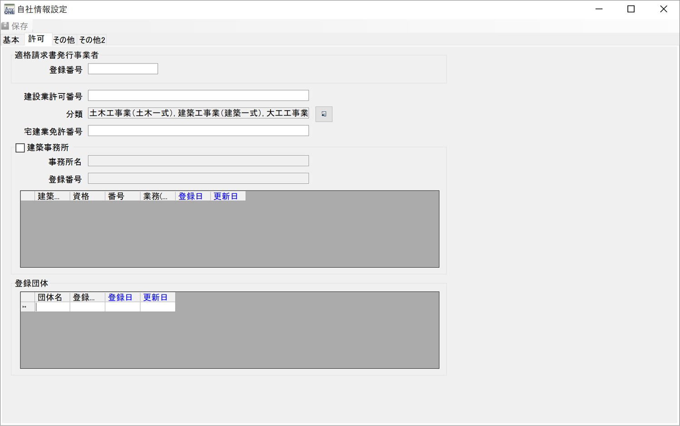The image size is (680, 426).
Task: Click the 登録日 header in 登録団体 grid
Action: (120, 297)
